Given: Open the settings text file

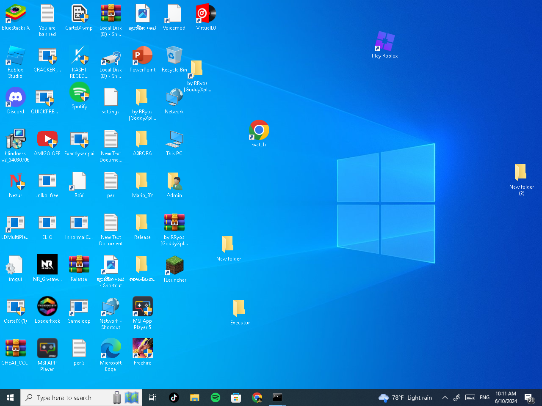Looking at the screenshot, I should (111, 101).
